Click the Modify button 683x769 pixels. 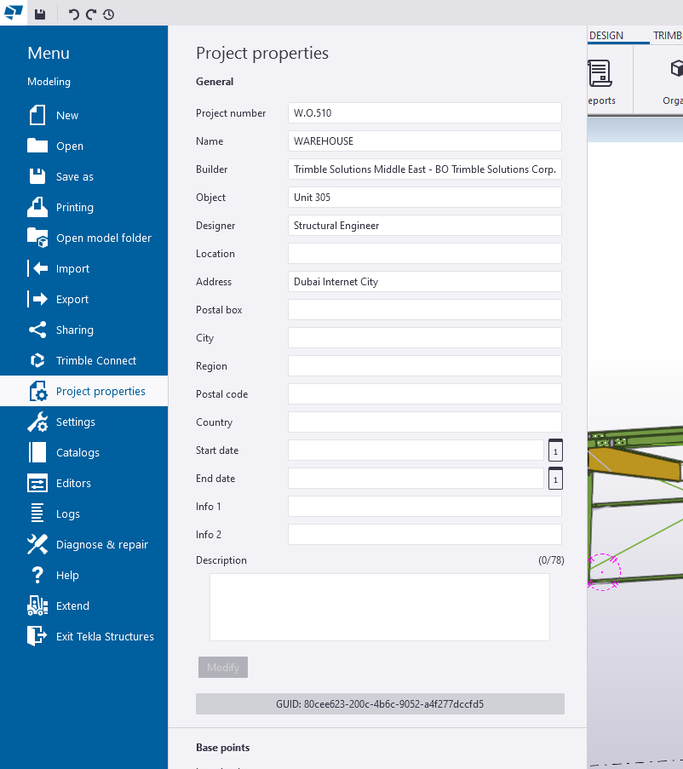pyautogui.click(x=223, y=667)
